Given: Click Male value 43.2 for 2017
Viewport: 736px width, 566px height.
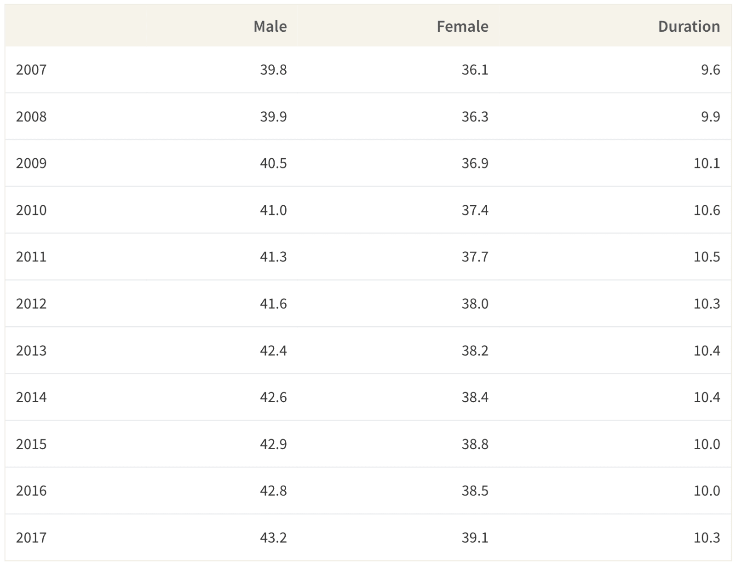Looking at the screenshot, I should pos(273,537).
